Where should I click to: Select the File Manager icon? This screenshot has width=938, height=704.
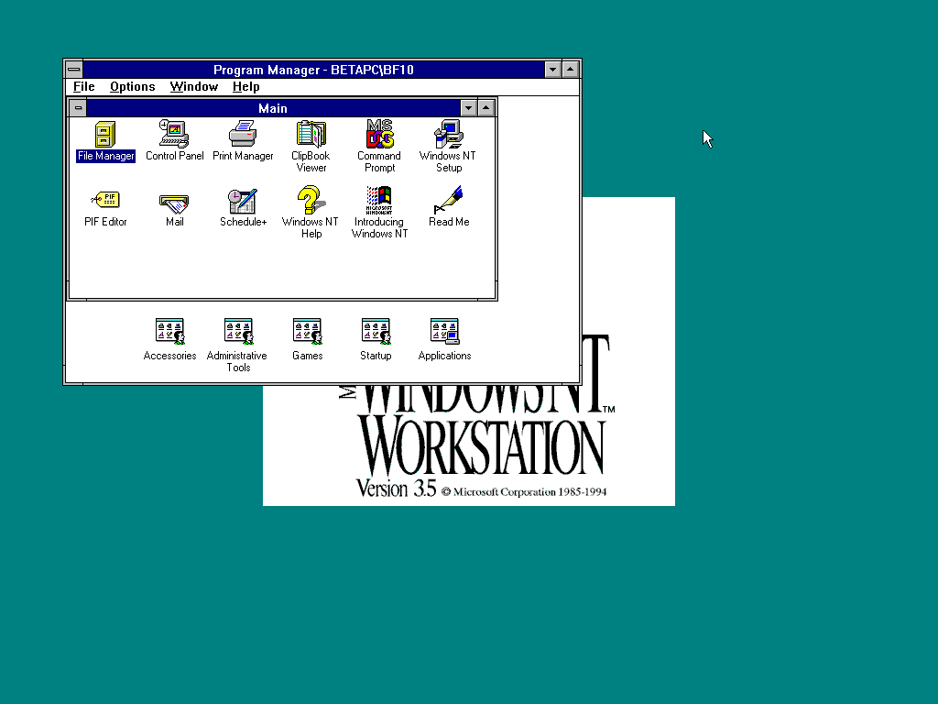(105, 135)
